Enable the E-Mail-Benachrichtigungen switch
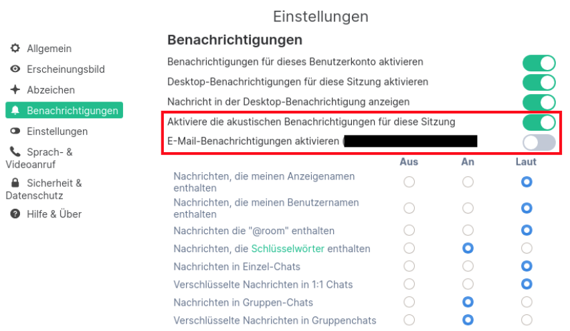 pyautogui.click(x=539, y=141)
